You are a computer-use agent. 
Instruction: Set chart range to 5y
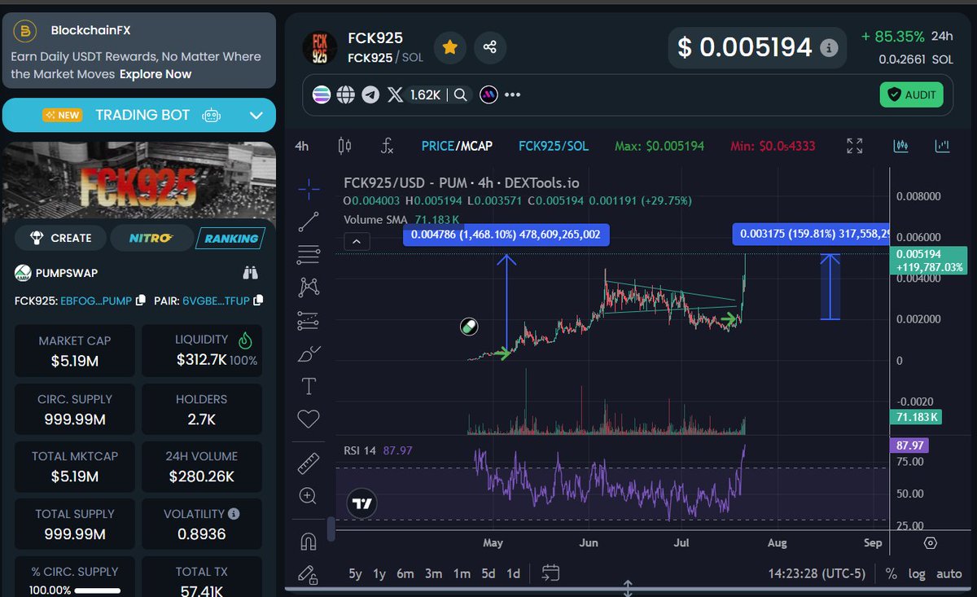pyautogui.click(x=355, y=573)
